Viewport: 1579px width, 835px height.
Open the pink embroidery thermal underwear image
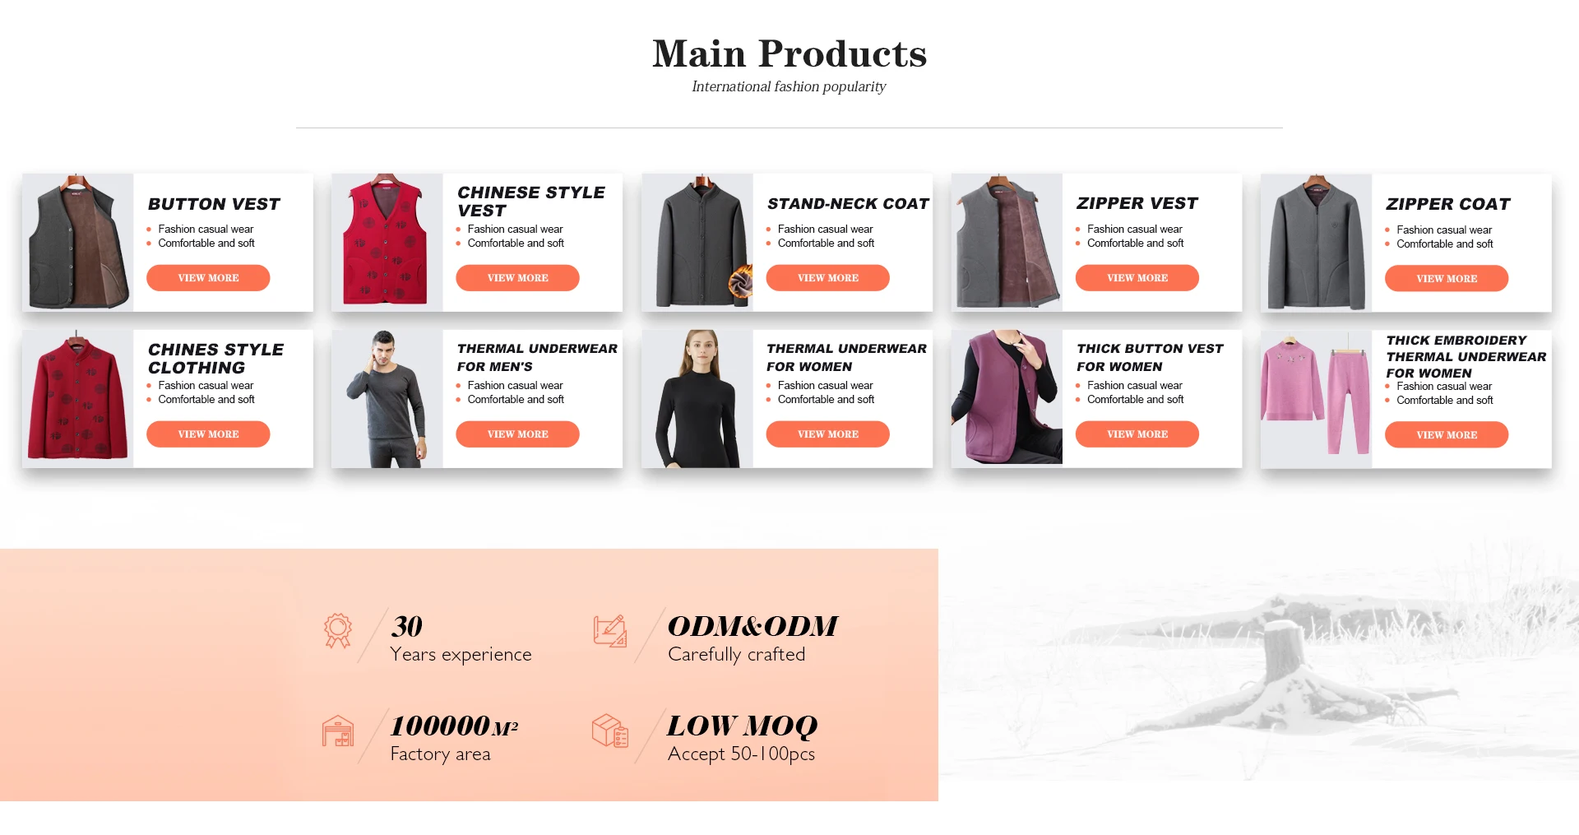(1316, 399)
